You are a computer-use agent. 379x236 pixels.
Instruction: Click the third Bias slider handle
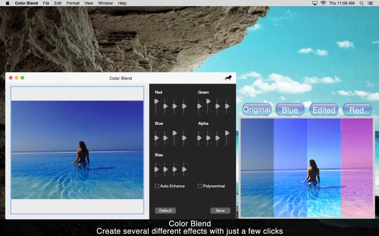pos(174,169)
